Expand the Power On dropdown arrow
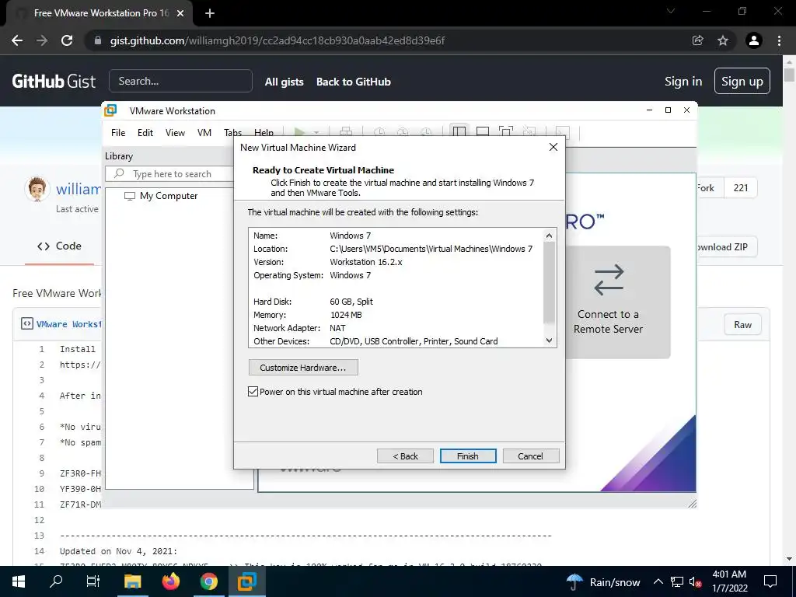 coord(316,132)
